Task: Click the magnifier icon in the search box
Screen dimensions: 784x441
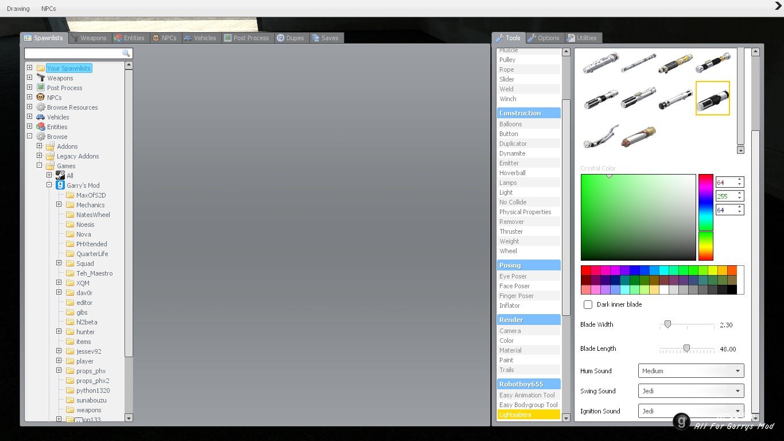Action: coord(126,53)
